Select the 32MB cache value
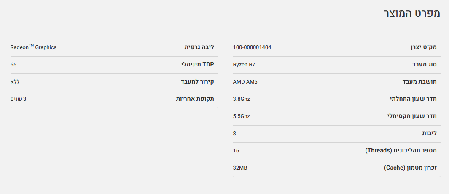Screen dimensions: 449x194 pyautogui.click(x=240, y=168)
